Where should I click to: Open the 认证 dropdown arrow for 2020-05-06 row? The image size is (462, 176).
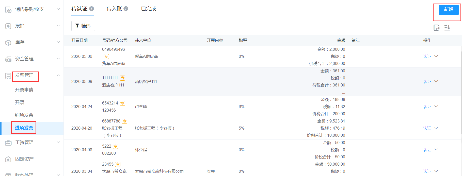pyautogui.click(x=436, y=56)
